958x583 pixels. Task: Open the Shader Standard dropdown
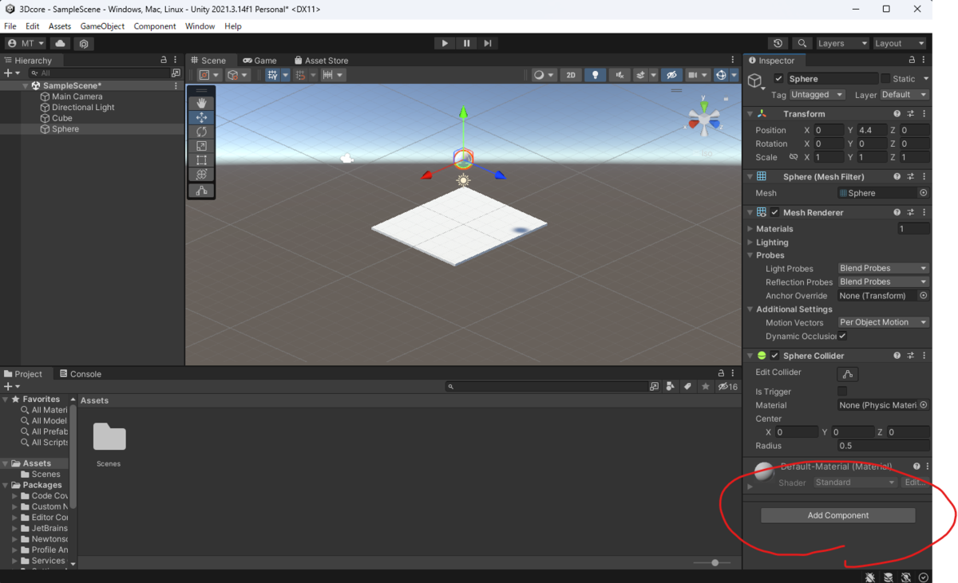[x=855, y=483]
